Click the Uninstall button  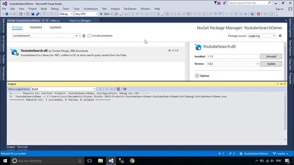tap(271, 56)
